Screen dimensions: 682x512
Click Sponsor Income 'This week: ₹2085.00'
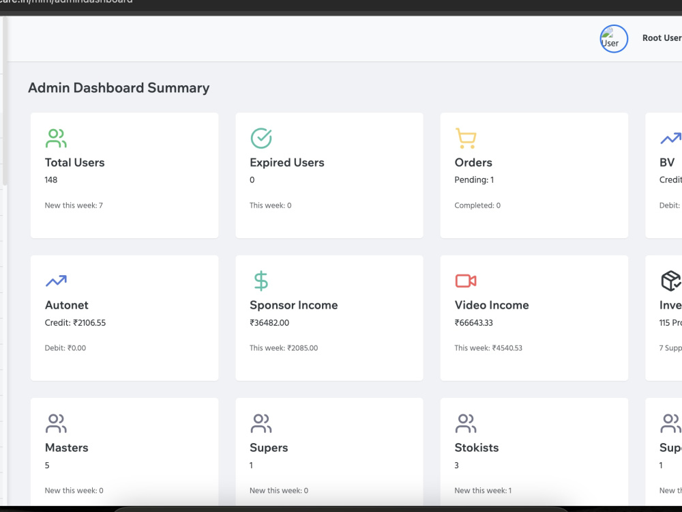tap(284, 348)
